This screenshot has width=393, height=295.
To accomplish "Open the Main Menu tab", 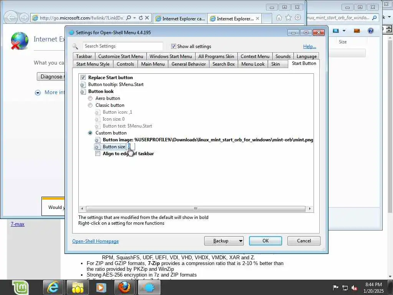I will (153, 64).
